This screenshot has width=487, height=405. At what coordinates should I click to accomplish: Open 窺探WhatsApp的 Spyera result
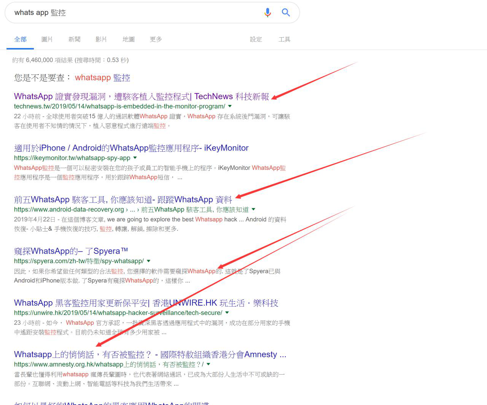(71, 251)
